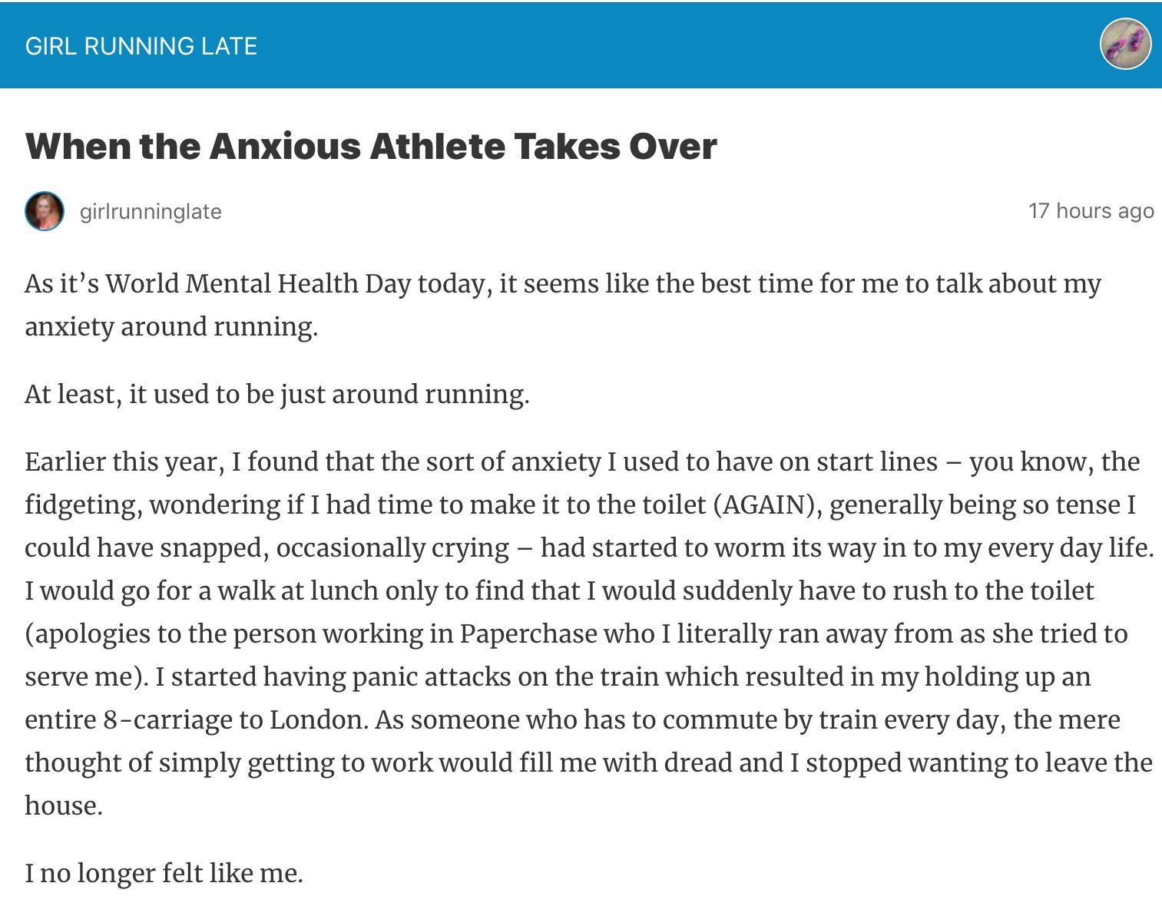Click the line reading I no longer felt like me
1162x916 pixels.
click(x=164, y=873)
